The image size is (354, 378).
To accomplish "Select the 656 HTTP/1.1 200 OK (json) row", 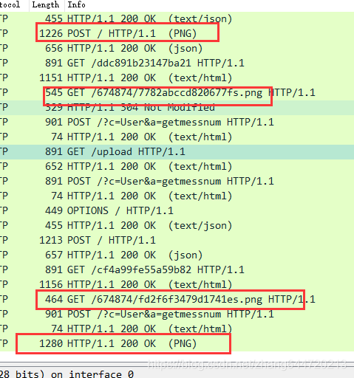I will [177, 48].
